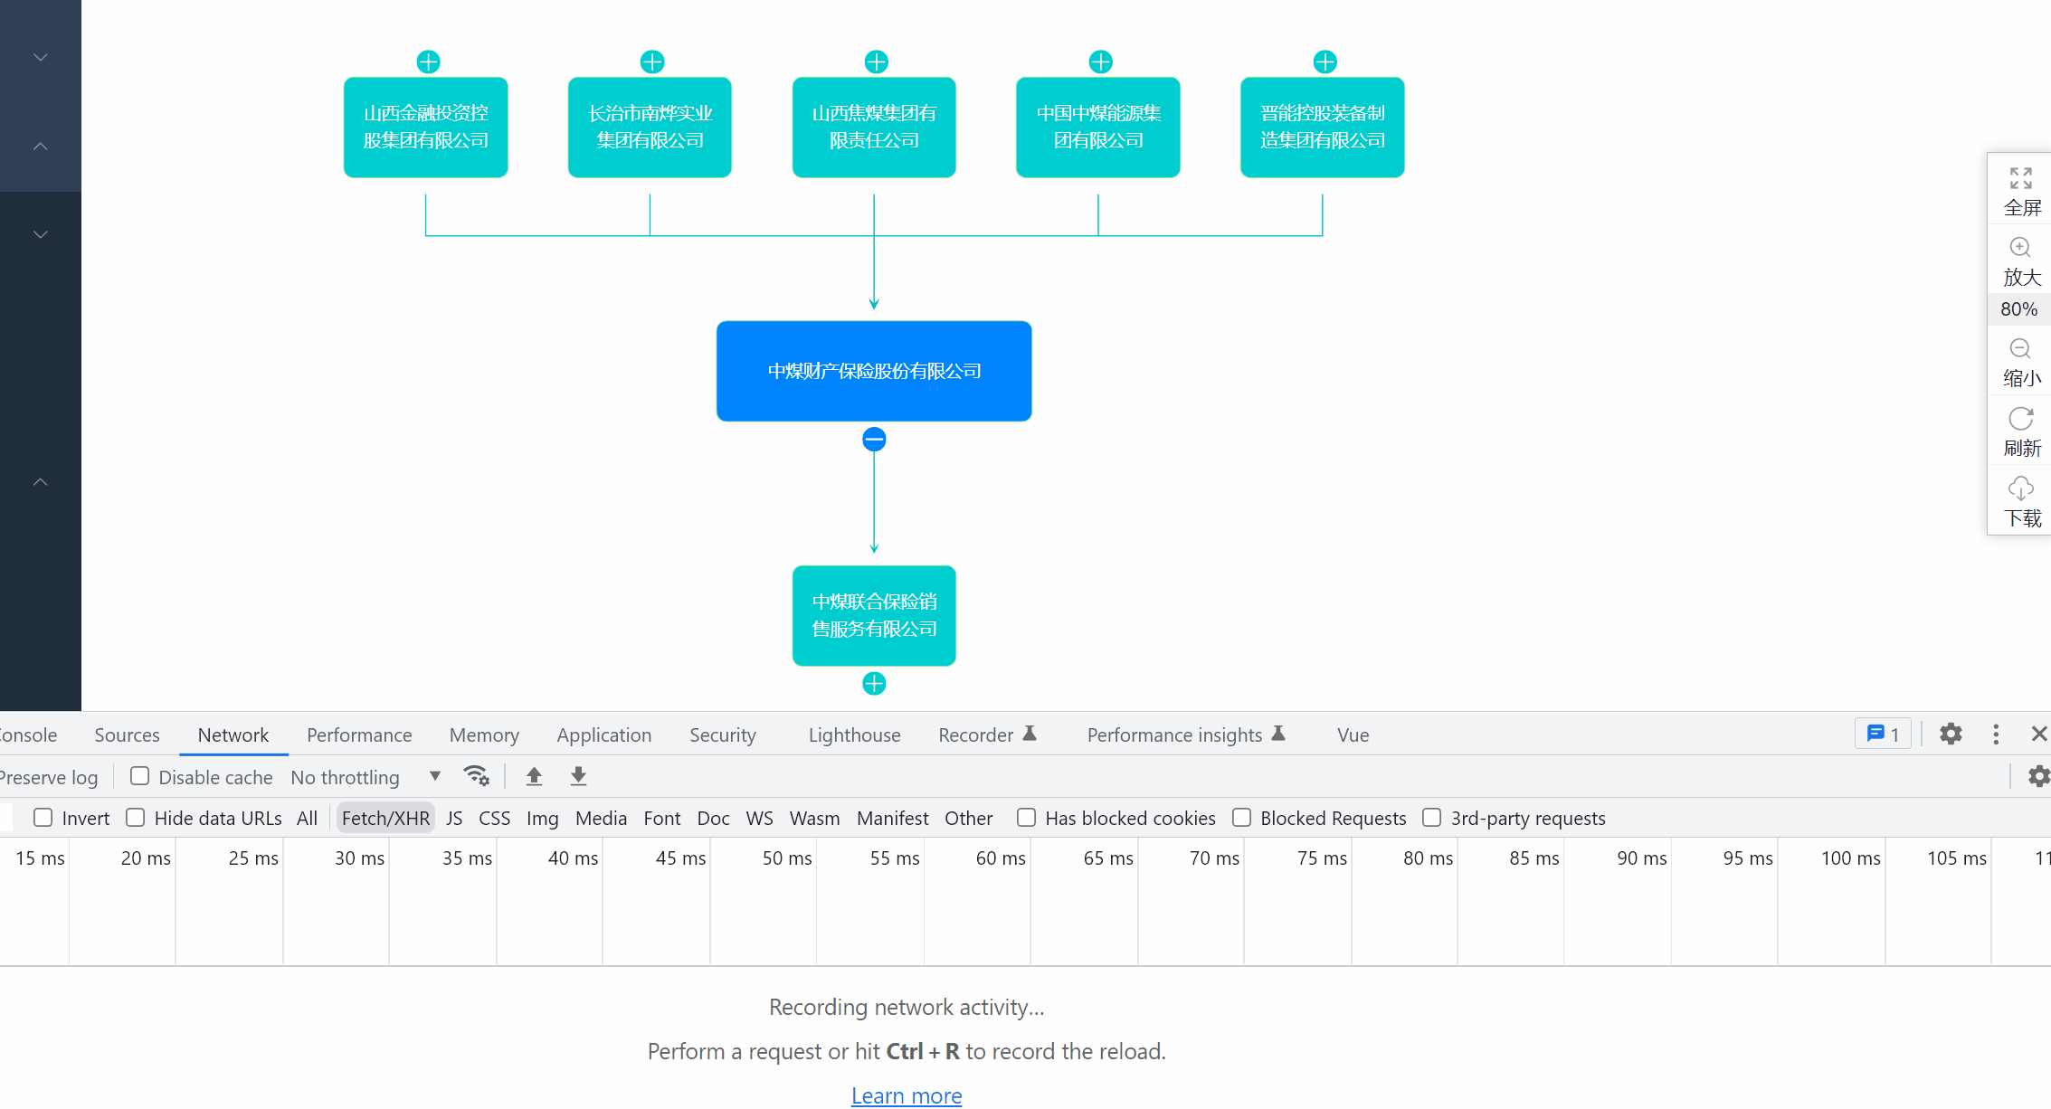
Task: Expand the 山西金融投资控股集团 node plus button
Action: click(428, 62)
